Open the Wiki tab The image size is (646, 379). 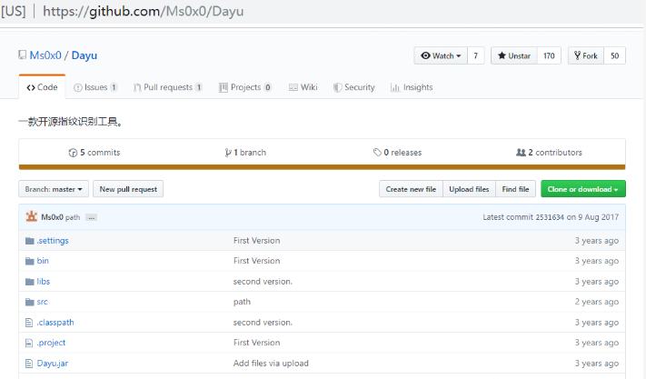click(x=303, y=87)
